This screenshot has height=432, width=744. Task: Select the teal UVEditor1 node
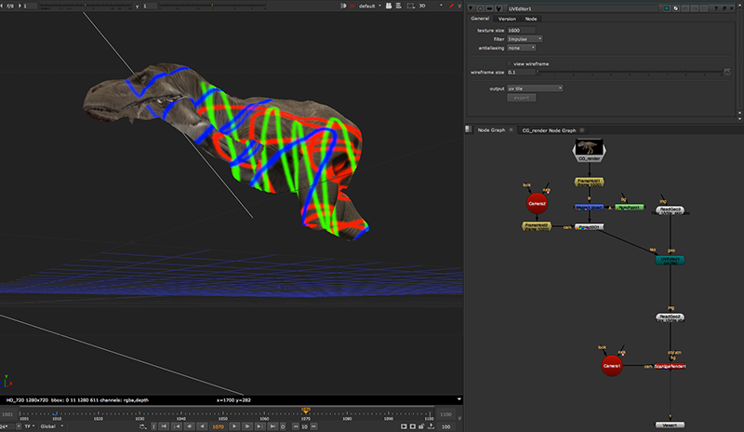click(669, 260)
